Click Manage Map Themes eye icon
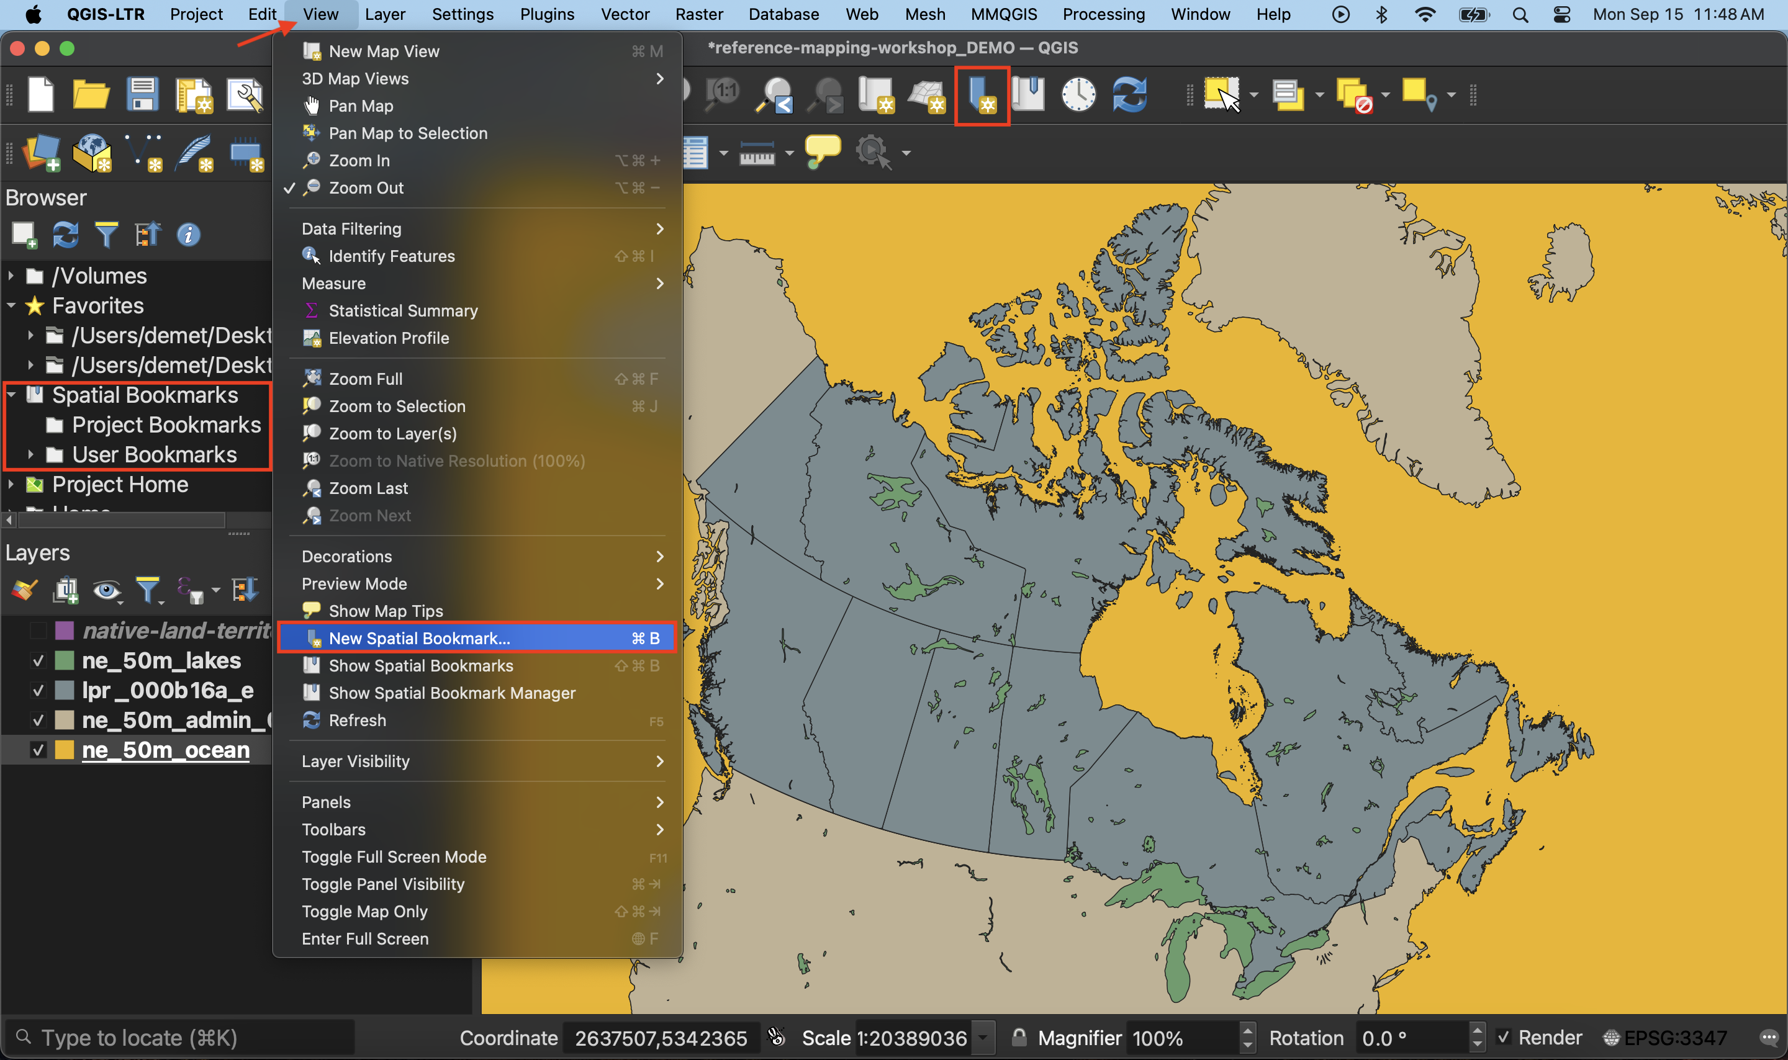The width and height of the screenshot is (1788, 1060). tap(106, 590)
